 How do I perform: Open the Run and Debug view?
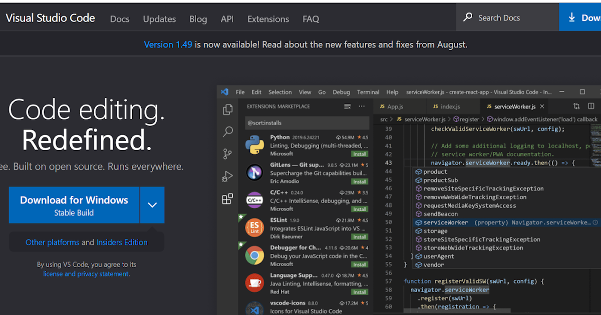(227, 176)
